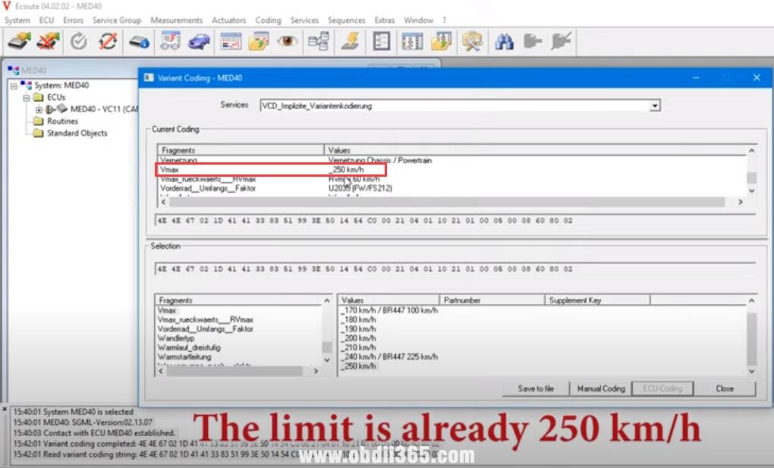The height and width of the screenshot is (468, 774).
Task: Select the _250 km/h value in Selection list
Action: pyautogui.click(x=358, y=366)
